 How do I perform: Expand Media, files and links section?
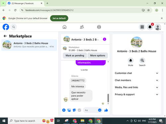pos(136,87)
